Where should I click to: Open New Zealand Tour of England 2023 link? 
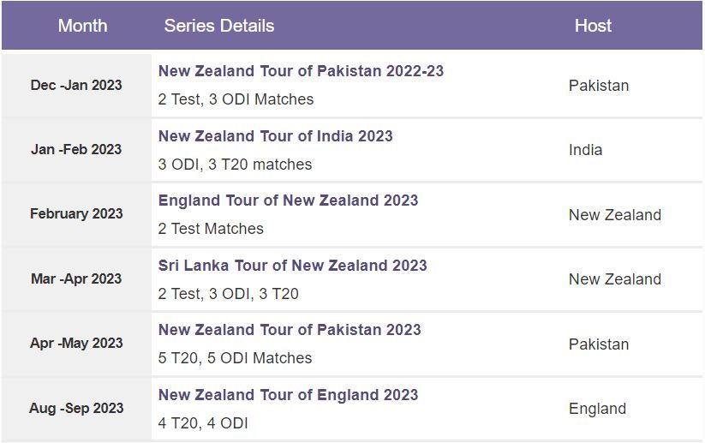coord(288,395)
